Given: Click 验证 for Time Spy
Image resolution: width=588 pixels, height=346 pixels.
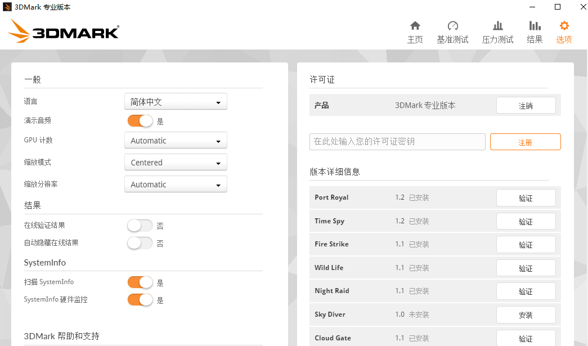Looking at the screenshot, I should tap(526, 222).
